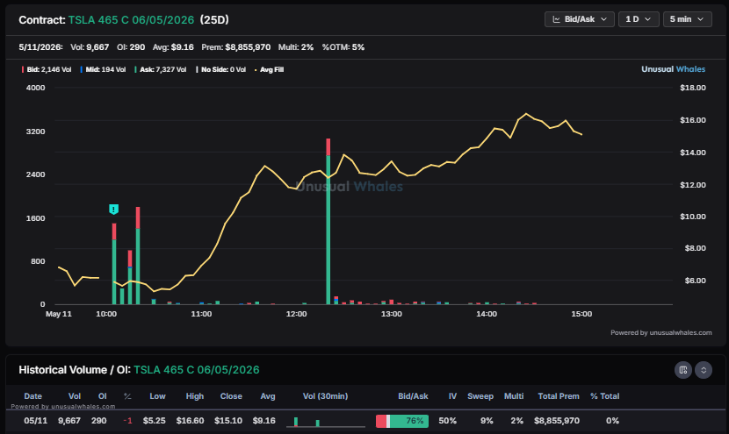Click the 76% bid/ask ratio bar
729x434 pixels.
click(x=402, y=421)
